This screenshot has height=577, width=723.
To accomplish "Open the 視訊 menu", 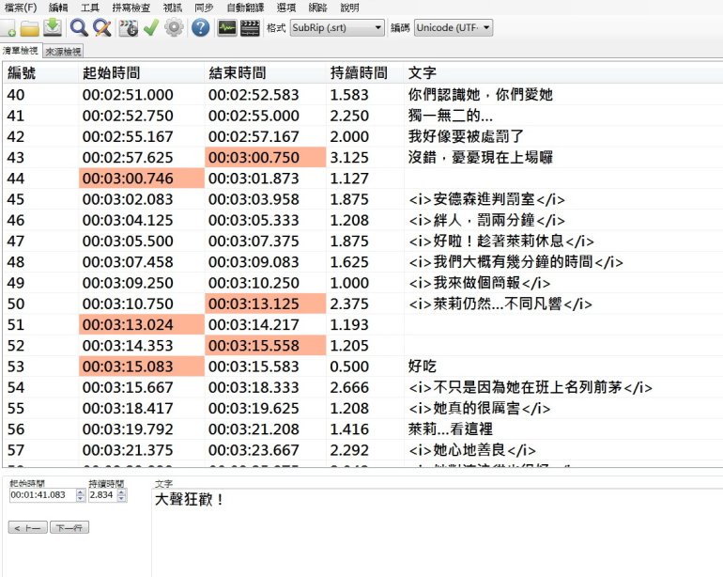I will click(173, 8).
